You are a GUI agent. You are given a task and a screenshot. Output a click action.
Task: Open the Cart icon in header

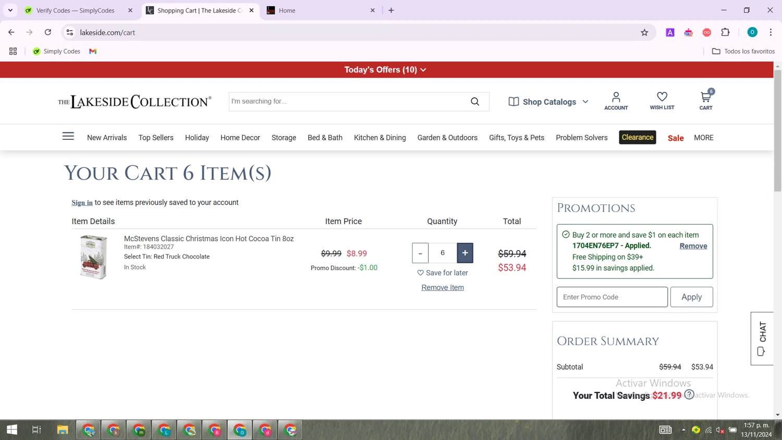tap(706, 100)
